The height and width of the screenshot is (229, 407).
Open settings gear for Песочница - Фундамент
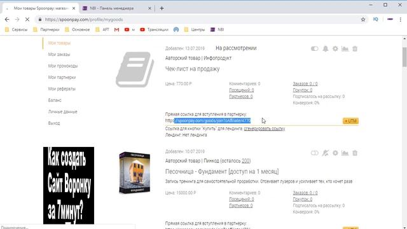335,153
